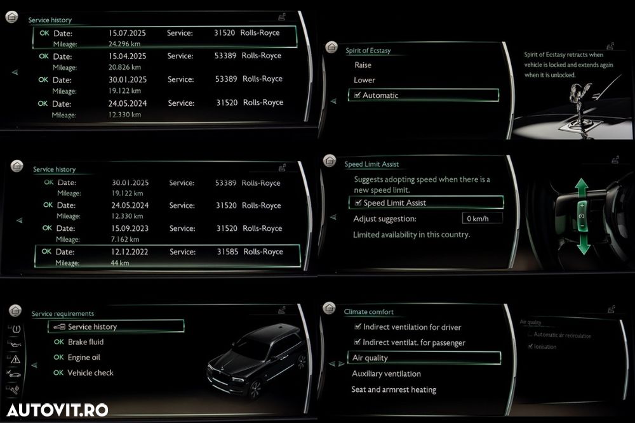Click the Climate comfort heading

pyautogui.click(x=368, y=312)
